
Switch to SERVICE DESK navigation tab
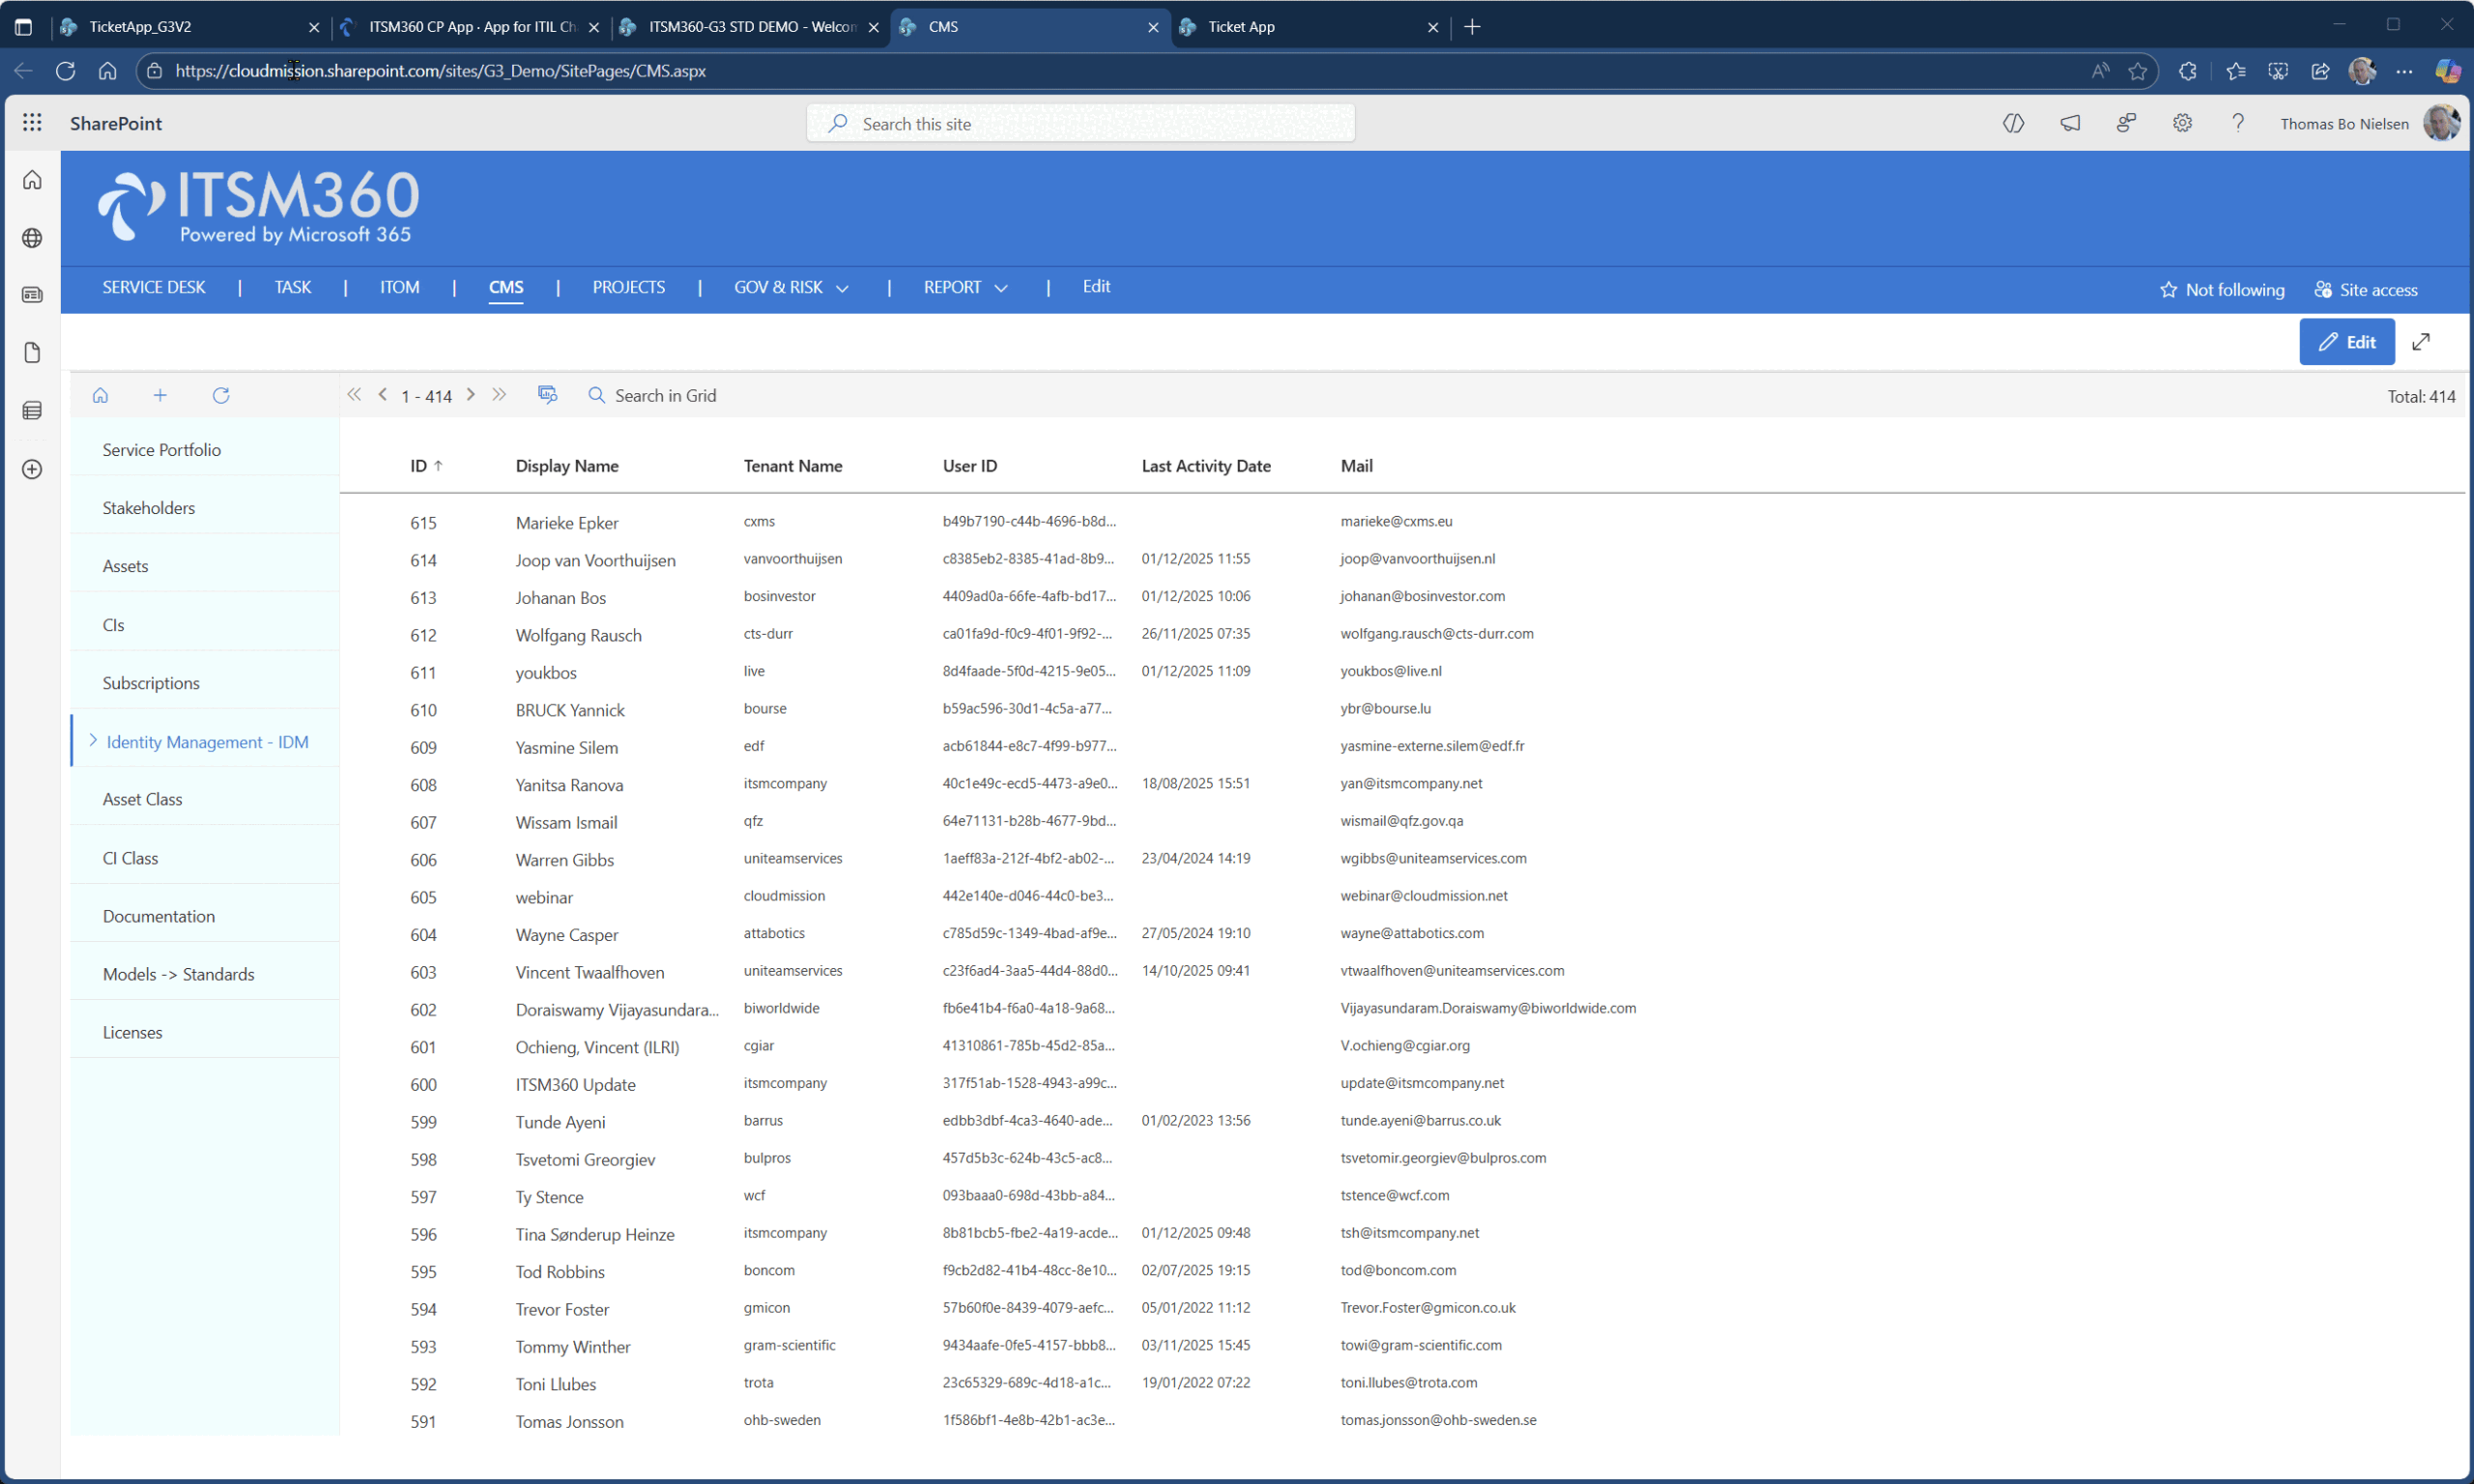(153, 288)
